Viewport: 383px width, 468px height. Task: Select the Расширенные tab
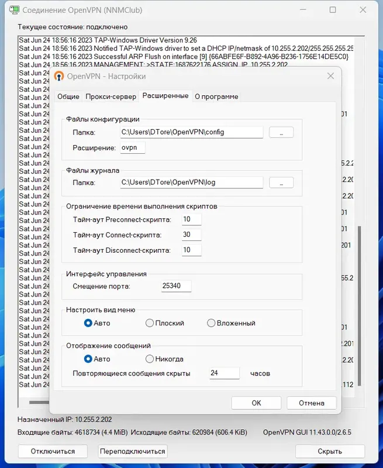click(x=165, y=96)
